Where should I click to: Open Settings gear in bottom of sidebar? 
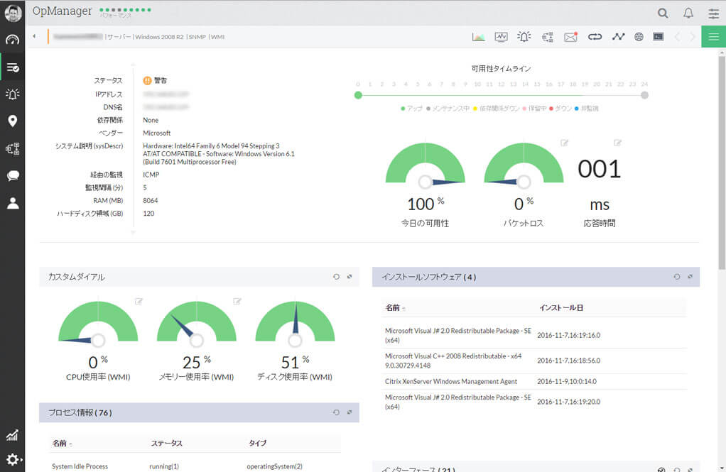pyautogui.click(x=12, y=459)
